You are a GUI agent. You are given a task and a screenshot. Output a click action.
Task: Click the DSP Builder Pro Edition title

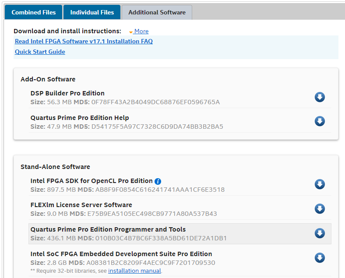[67, 93]
